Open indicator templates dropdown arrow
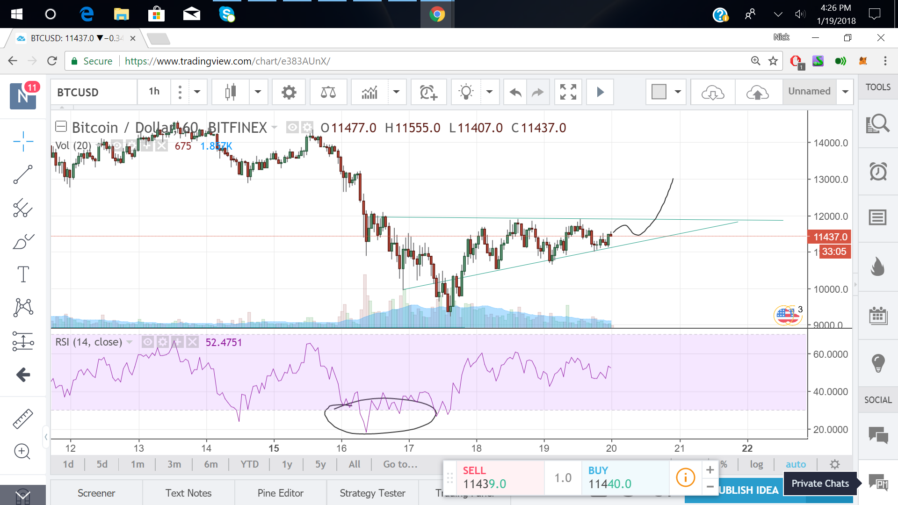 pos(396,92)
